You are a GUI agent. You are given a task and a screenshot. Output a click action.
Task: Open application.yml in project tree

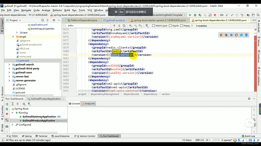pos(39,25)
